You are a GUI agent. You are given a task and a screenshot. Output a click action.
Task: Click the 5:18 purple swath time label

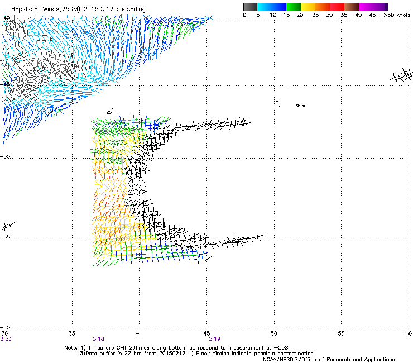coord(99,339)
